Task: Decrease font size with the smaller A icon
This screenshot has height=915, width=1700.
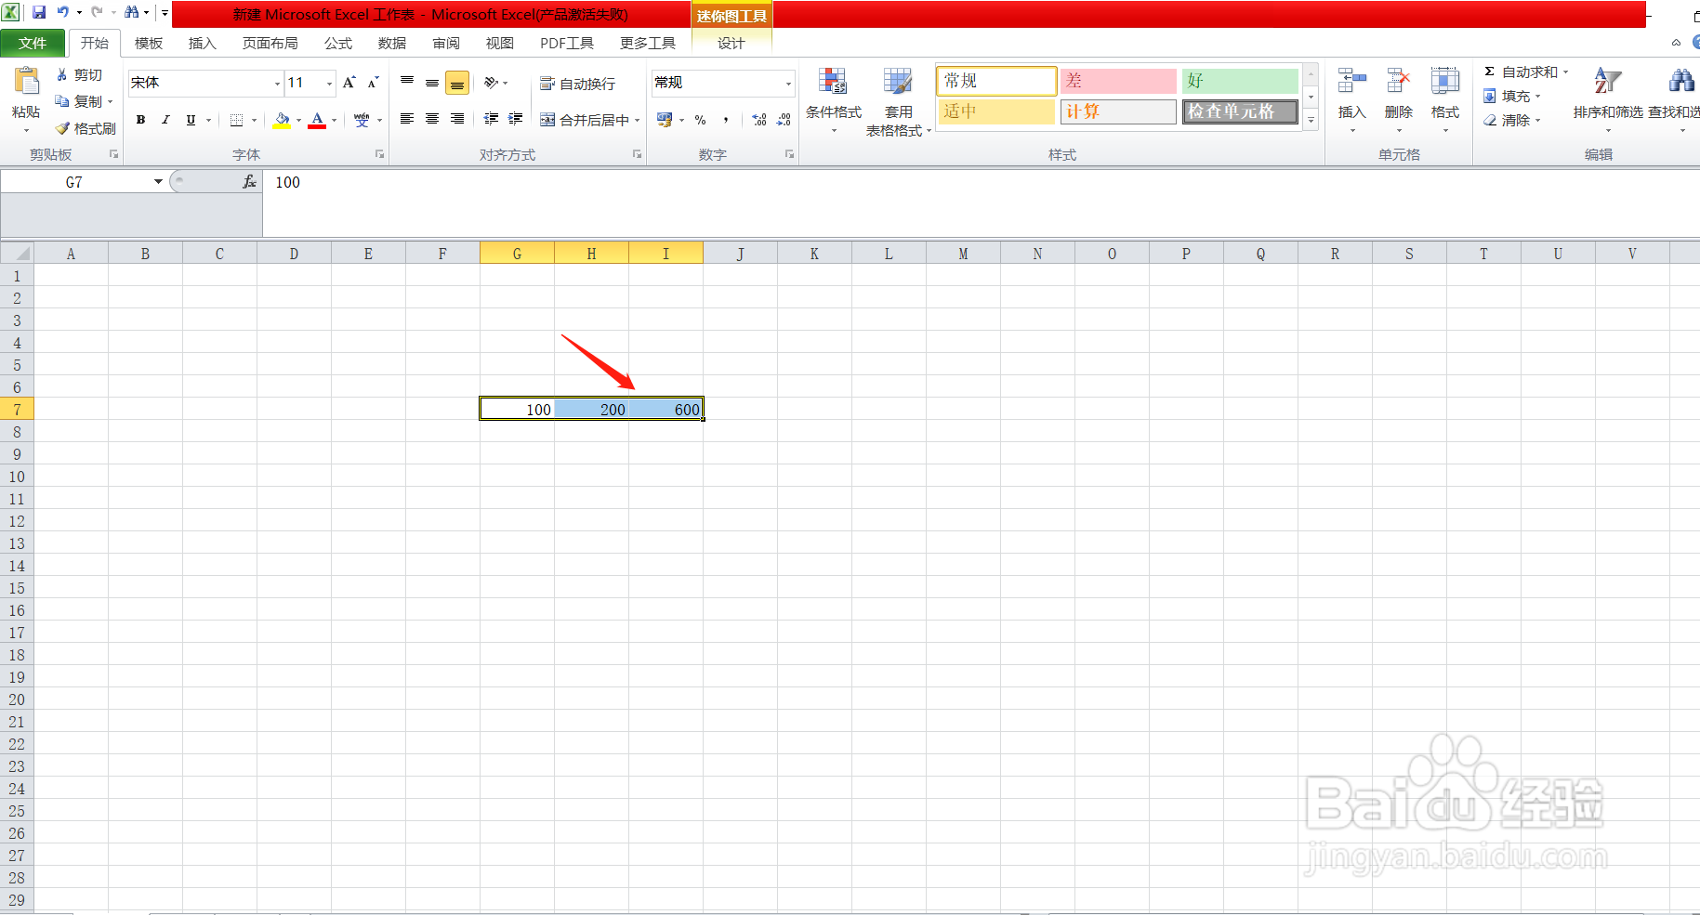Action: 373,83
